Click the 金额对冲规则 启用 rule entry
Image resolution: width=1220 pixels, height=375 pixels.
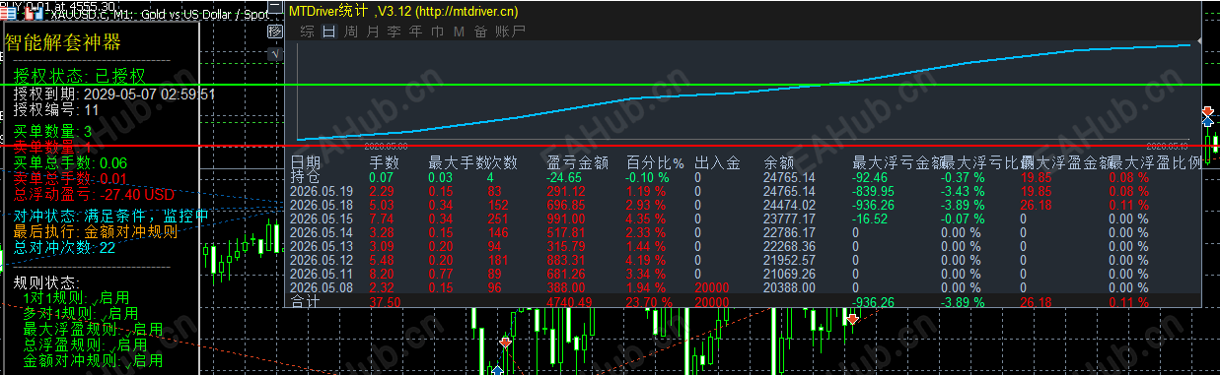(x=93, y=361)
